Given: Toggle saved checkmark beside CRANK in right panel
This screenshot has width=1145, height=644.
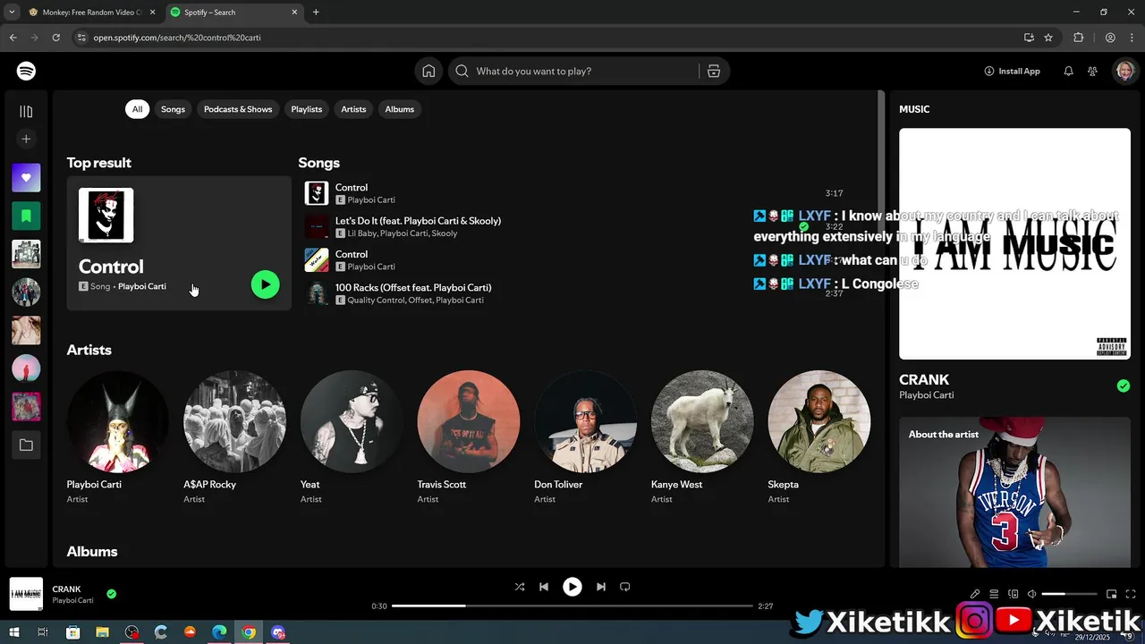Looking at the screenshot, I should point(1124,386).
